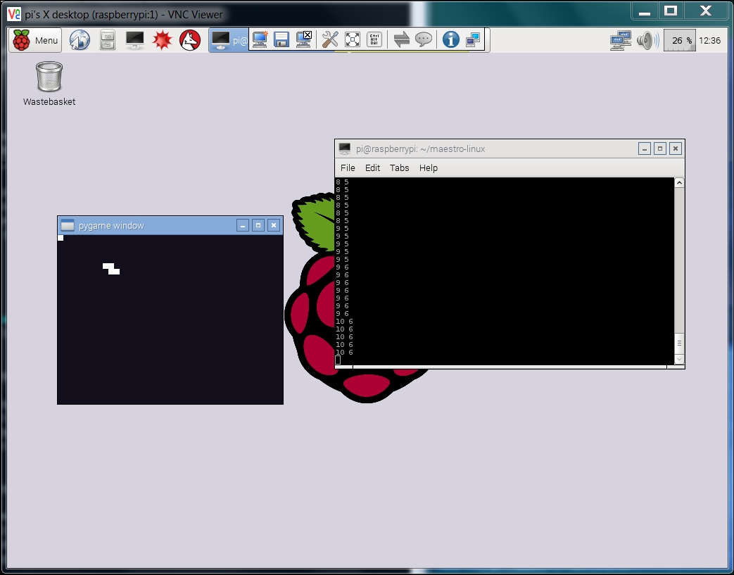Open network status tray icon
734x575 pixels.
pos(621,40)
